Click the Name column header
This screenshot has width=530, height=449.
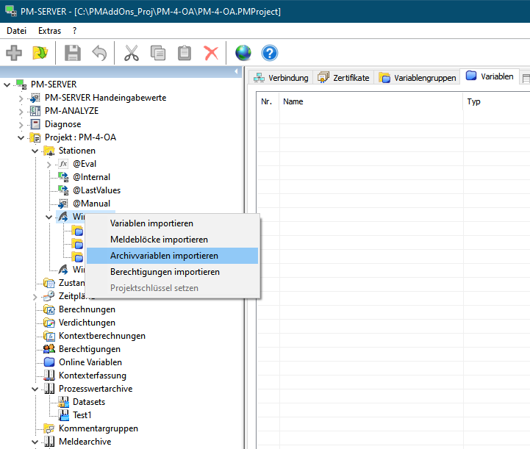[370, 101]
